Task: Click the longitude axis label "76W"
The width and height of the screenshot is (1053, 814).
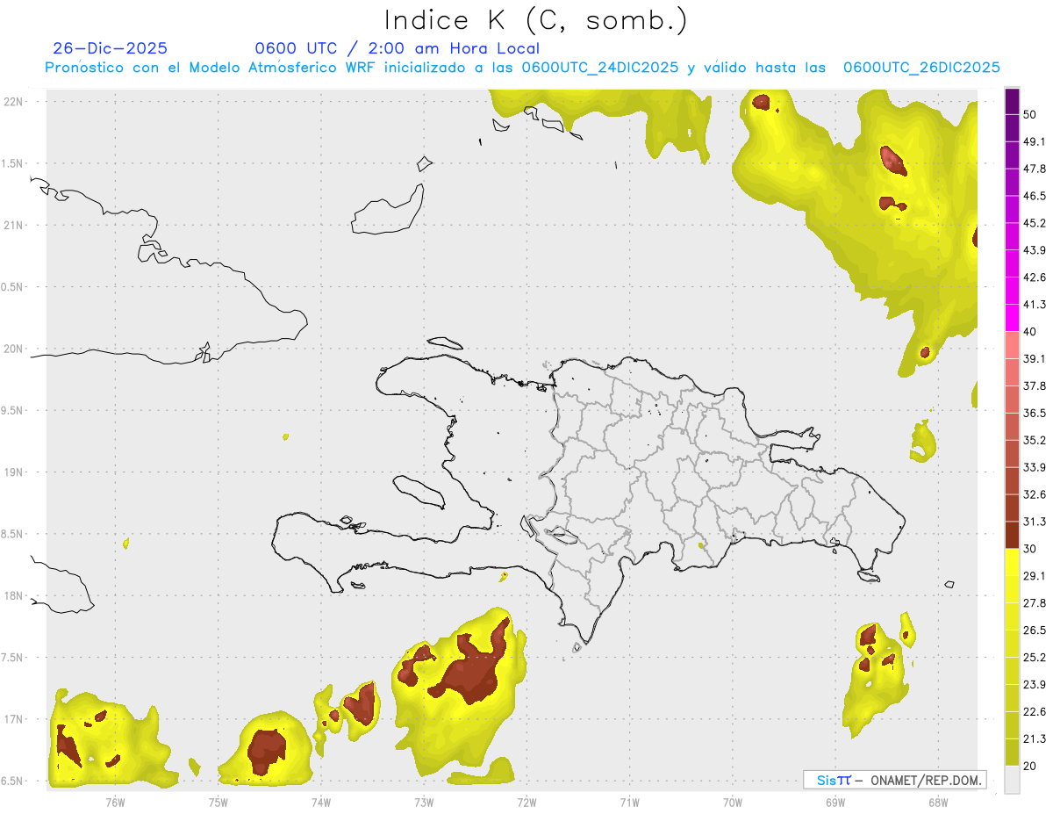Action: (x=115, y=802)
